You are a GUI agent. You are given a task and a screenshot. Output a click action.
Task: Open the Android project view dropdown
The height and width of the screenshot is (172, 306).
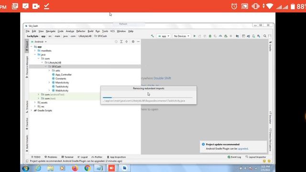point(39,42)
